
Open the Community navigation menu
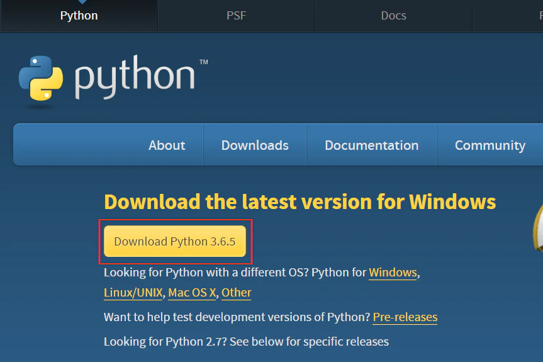tap(490, 145)
